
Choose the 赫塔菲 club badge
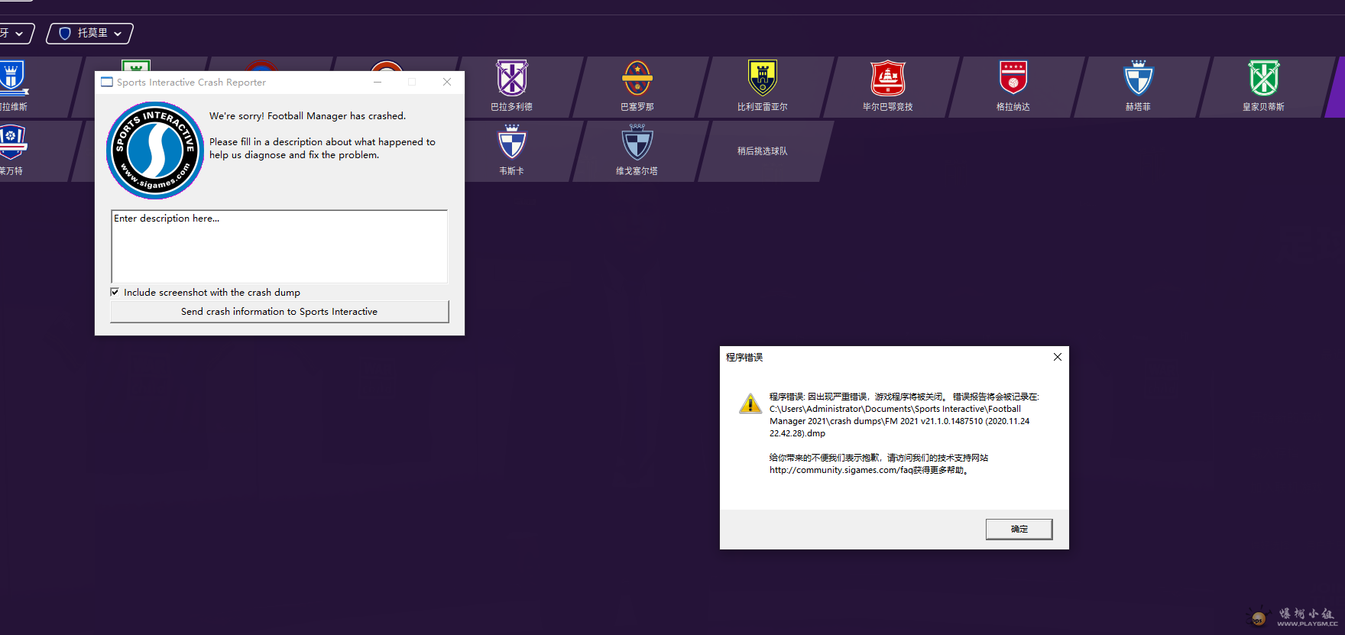[1139, 78]
